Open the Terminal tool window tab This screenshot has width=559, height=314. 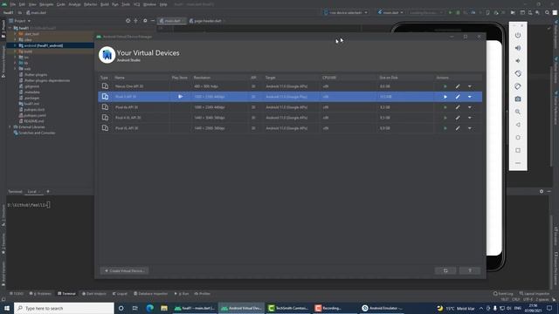[66, 294]
